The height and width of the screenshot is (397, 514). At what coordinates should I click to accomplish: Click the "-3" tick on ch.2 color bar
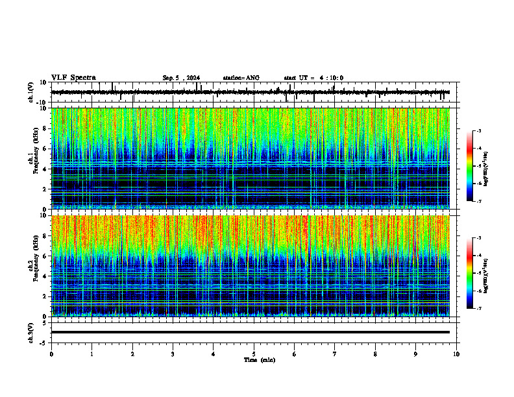pyautogui.click(x=478, y=238)
